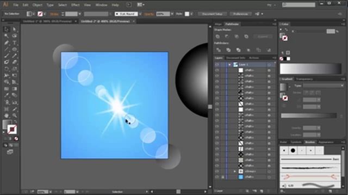Open the Color panel options menu
Screen dimensions: 348x195
(343, 24)
